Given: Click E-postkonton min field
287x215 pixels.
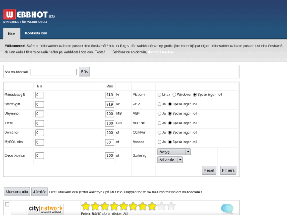Looking at the screenshot, I should 39,155.
